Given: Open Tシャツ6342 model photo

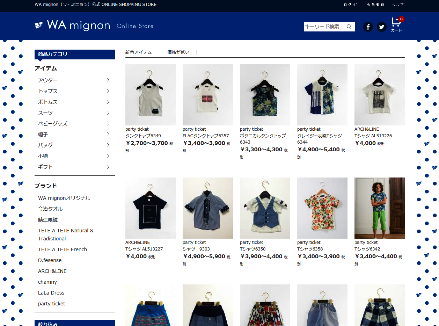Looking at the screenshot, I should tap(380, 208).
